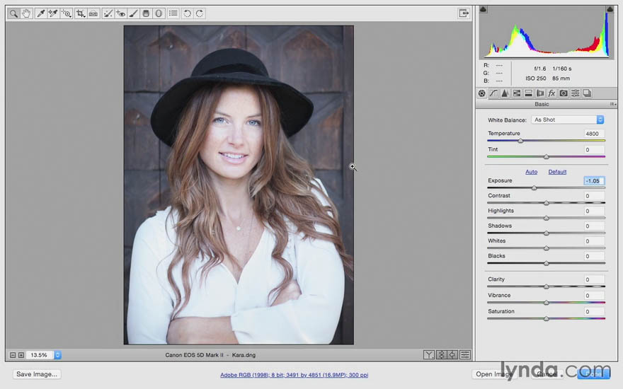Open the Tone Curve panel tab

point(493,93)
